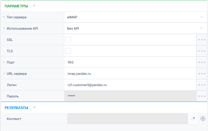Open three-dots menu for URL сервера row
Screen dimensions: 208x131
(x=202, y=74)
